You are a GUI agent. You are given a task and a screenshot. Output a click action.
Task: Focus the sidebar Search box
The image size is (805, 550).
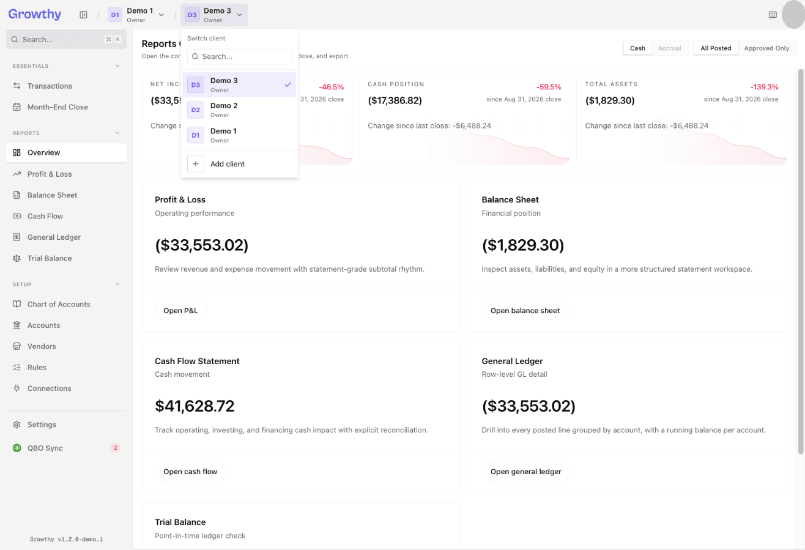[66, 40]
